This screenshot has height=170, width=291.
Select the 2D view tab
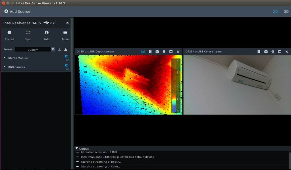[x=275, y=12]
